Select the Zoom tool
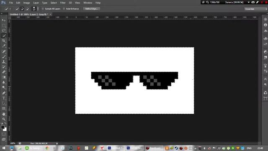The width and height of the screenshot is (268, 151). (4, 119)
